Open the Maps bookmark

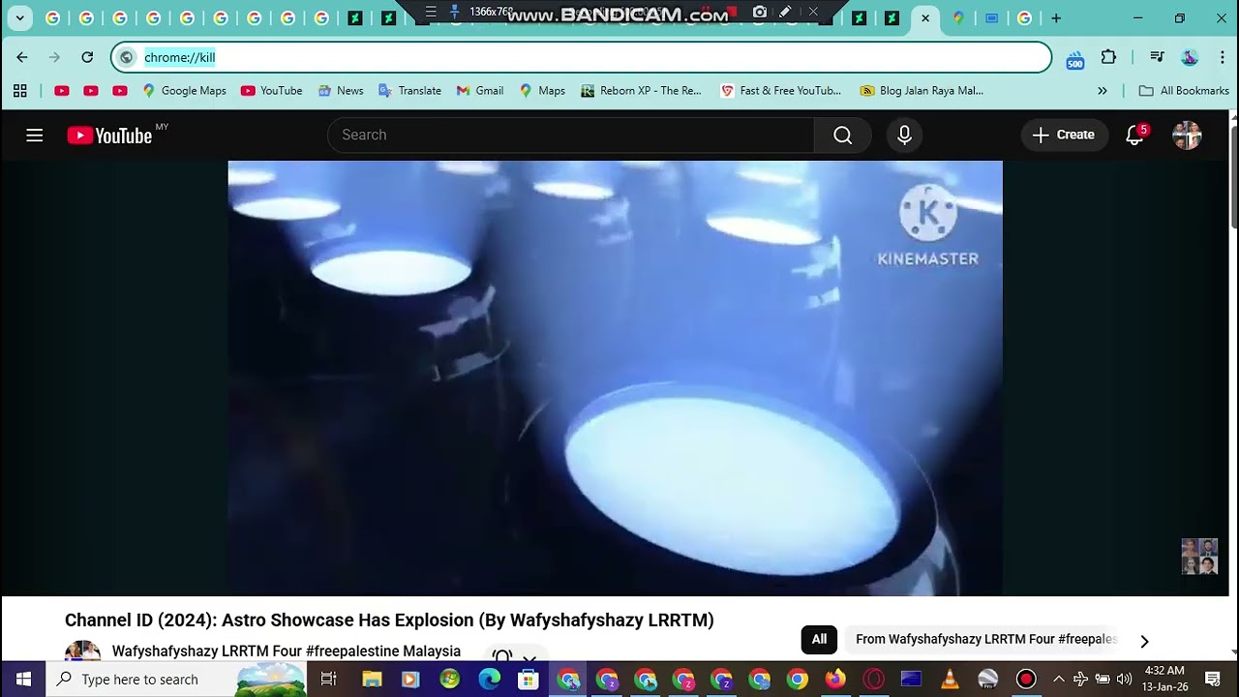pyautogui.click(x=542, y=90)
